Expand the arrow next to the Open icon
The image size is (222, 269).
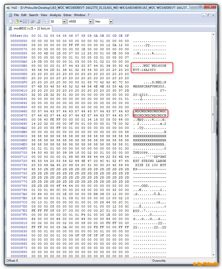point(20,22)
